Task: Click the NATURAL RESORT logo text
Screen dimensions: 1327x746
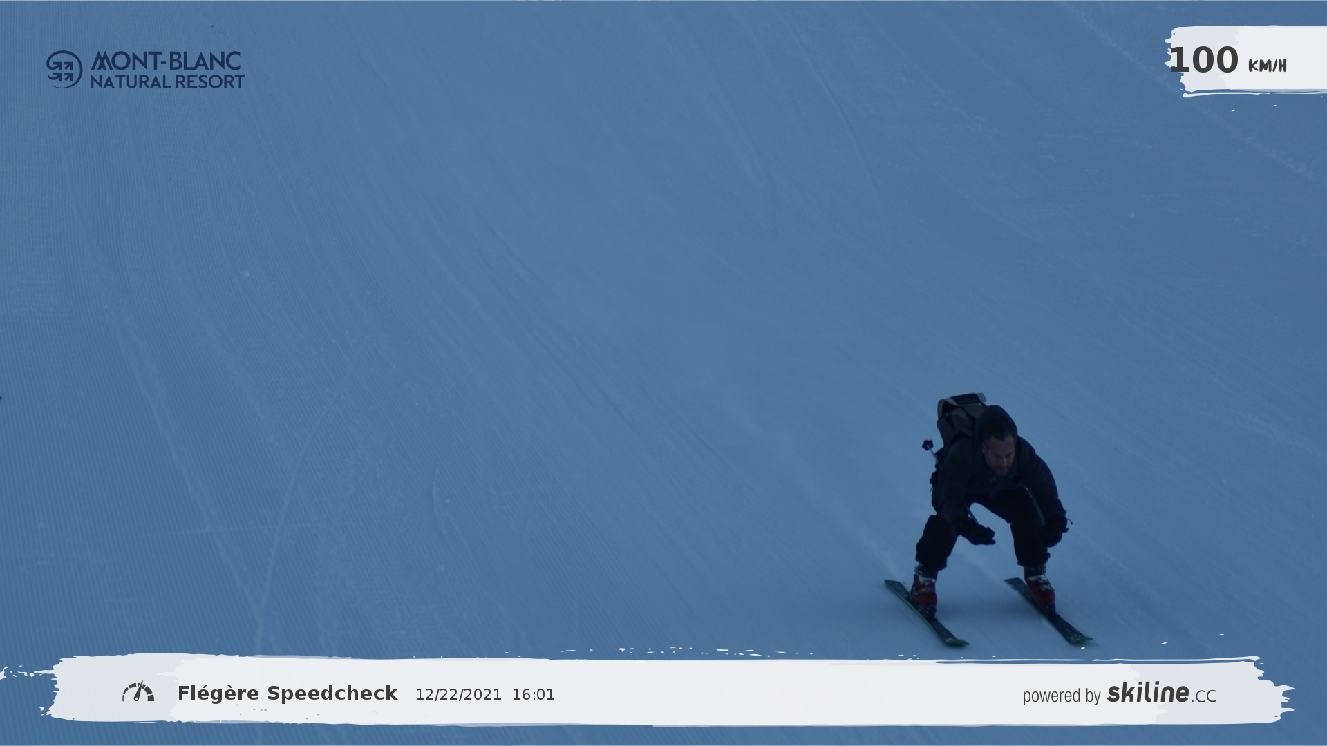Action: pos(167,82)
